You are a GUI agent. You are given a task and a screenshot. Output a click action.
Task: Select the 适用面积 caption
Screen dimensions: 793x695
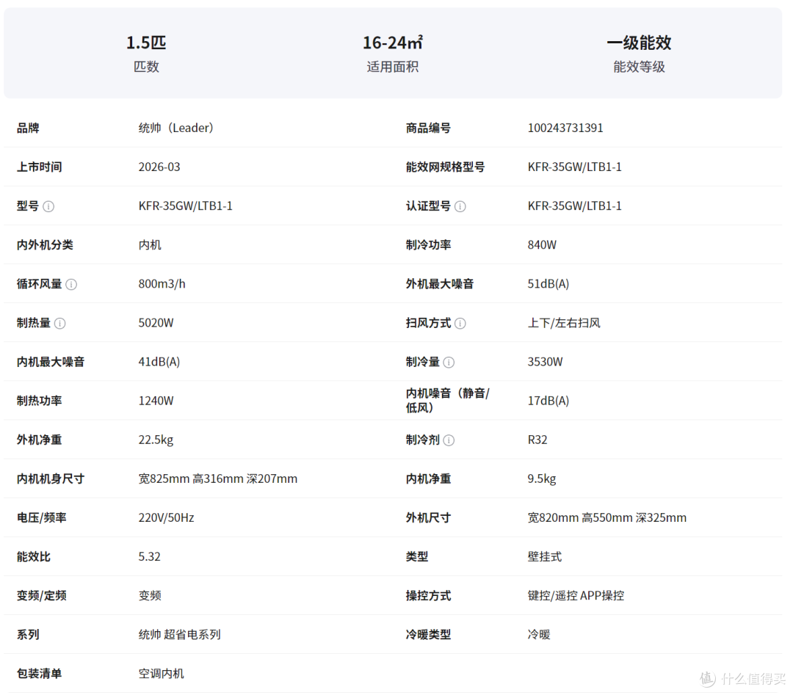pyautogui.click(x=392, y=66)
